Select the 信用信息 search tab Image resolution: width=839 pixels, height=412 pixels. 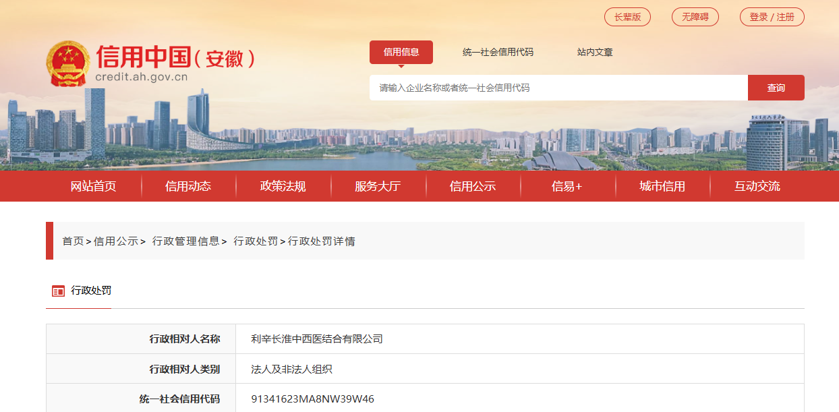[401, 52]
